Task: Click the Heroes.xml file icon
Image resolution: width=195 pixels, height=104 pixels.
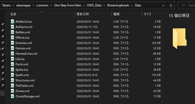Action: click(12, 48)
